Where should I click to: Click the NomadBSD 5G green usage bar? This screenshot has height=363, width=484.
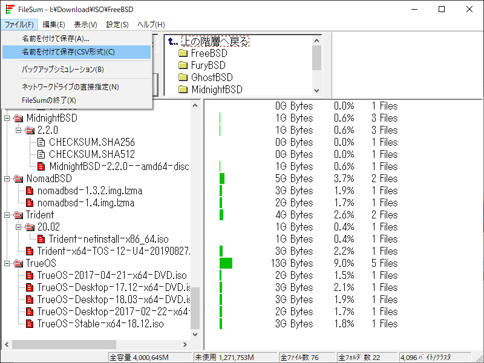tap(222, 178)
